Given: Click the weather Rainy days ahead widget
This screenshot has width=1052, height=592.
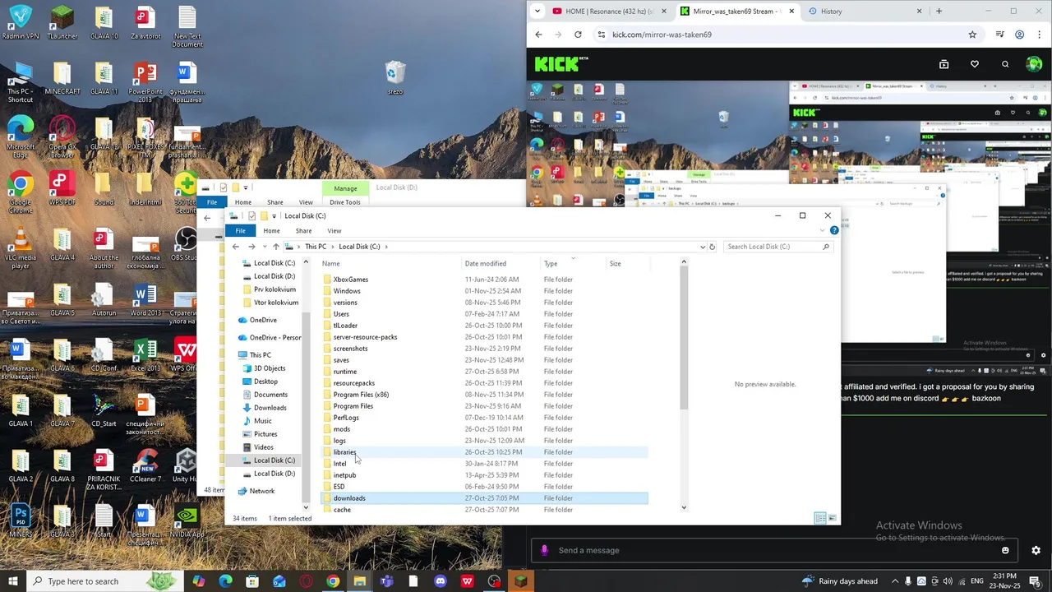Looking at the screenshot, I should point(840,581).
